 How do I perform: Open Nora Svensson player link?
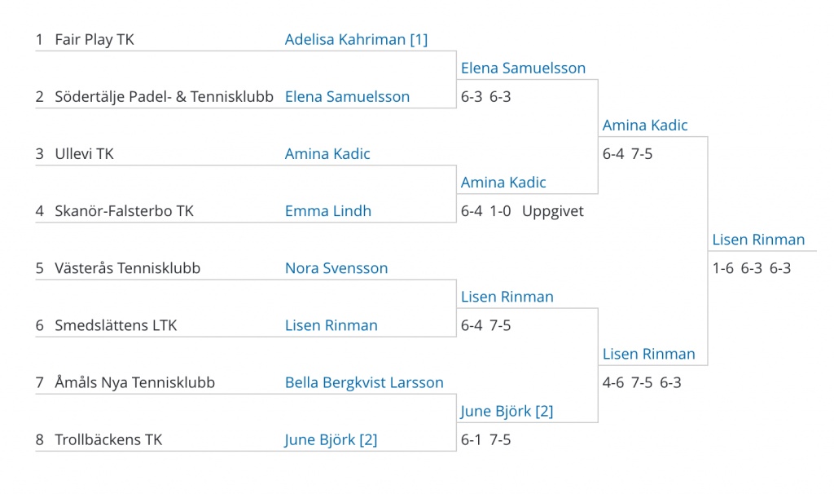click(x=336, y=267)
